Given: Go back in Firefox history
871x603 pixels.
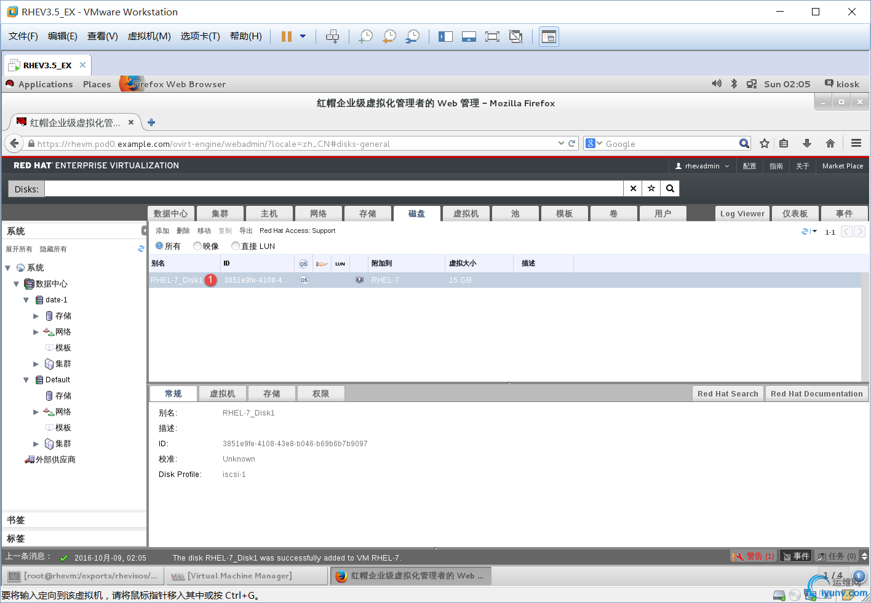Looking at the screenshot, I should (14, 143).
